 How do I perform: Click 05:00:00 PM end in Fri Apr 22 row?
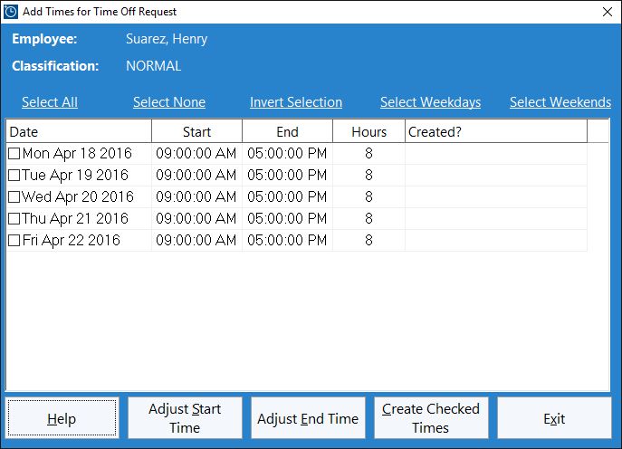pyautogui.click(x=287, y=241)
